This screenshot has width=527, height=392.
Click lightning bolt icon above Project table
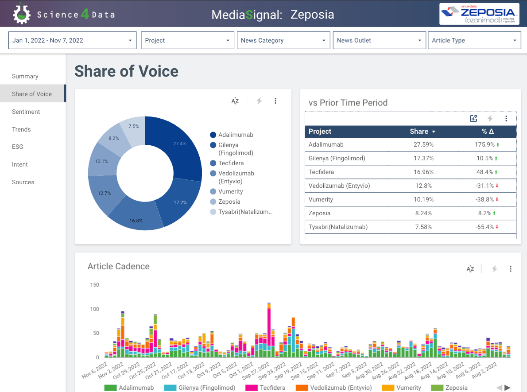tap(490, 118)
